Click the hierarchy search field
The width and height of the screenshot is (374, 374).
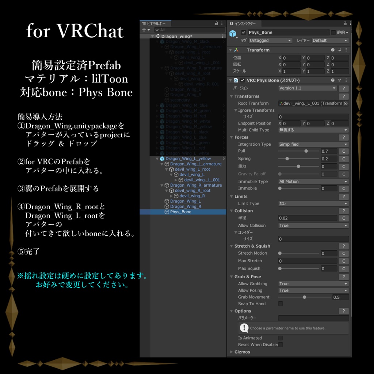[x=190, y=30]
